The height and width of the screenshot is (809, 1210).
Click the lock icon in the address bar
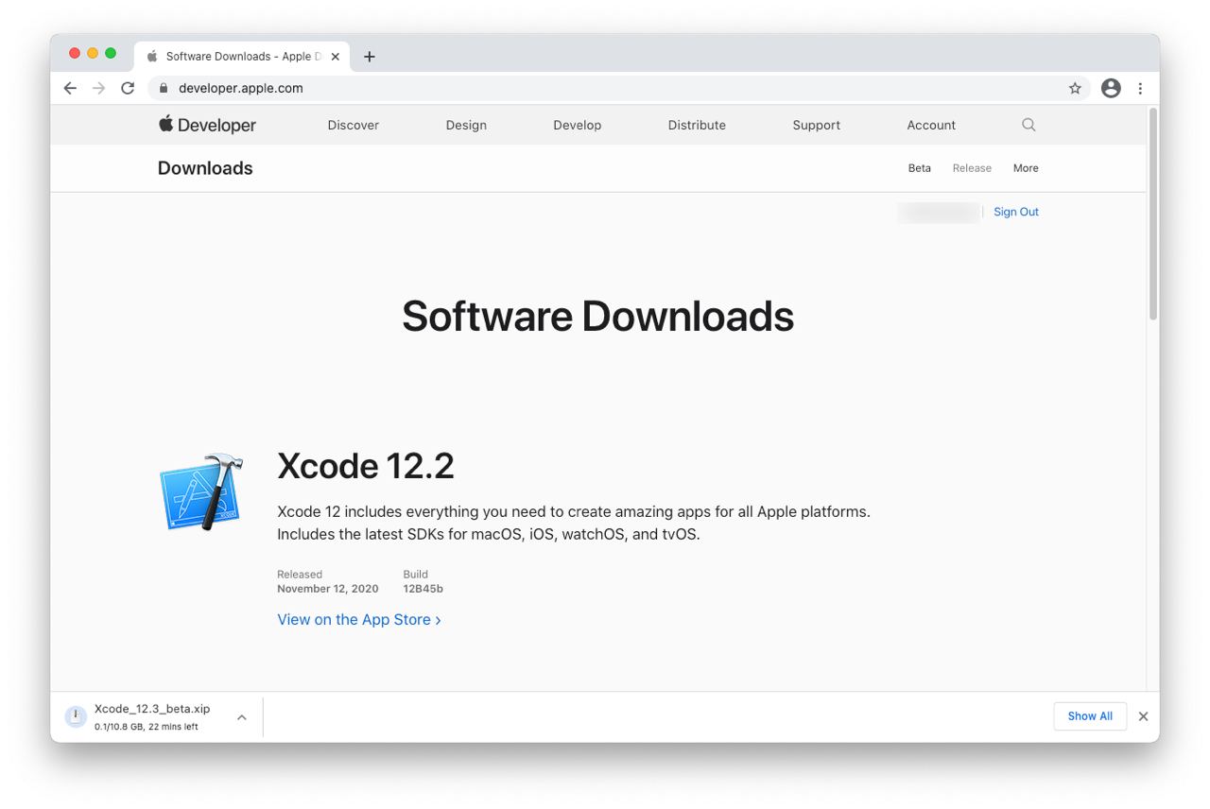(x=164, y=88)
